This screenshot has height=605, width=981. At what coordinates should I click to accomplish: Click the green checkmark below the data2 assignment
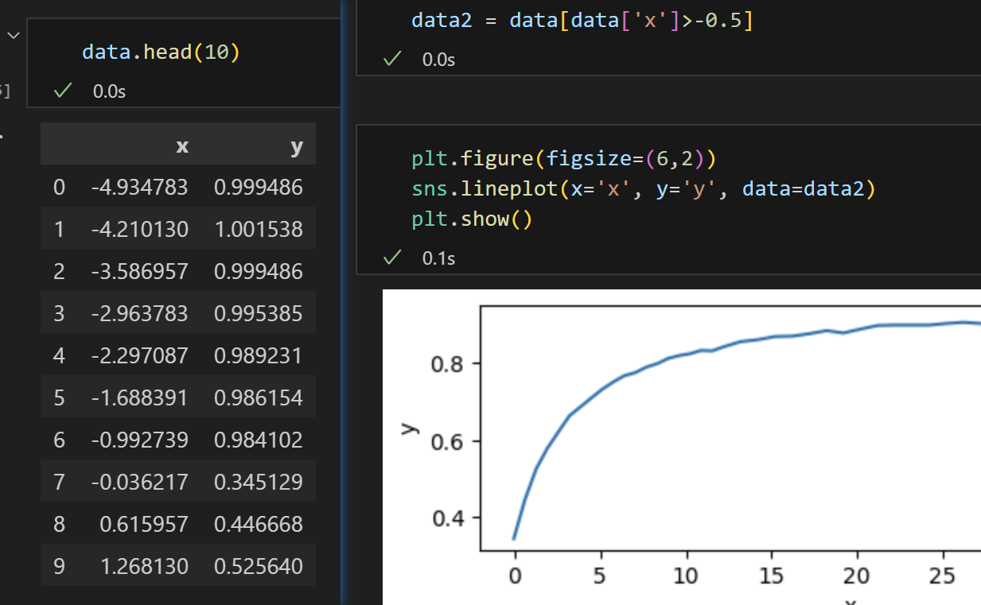[x=391, y=59]
